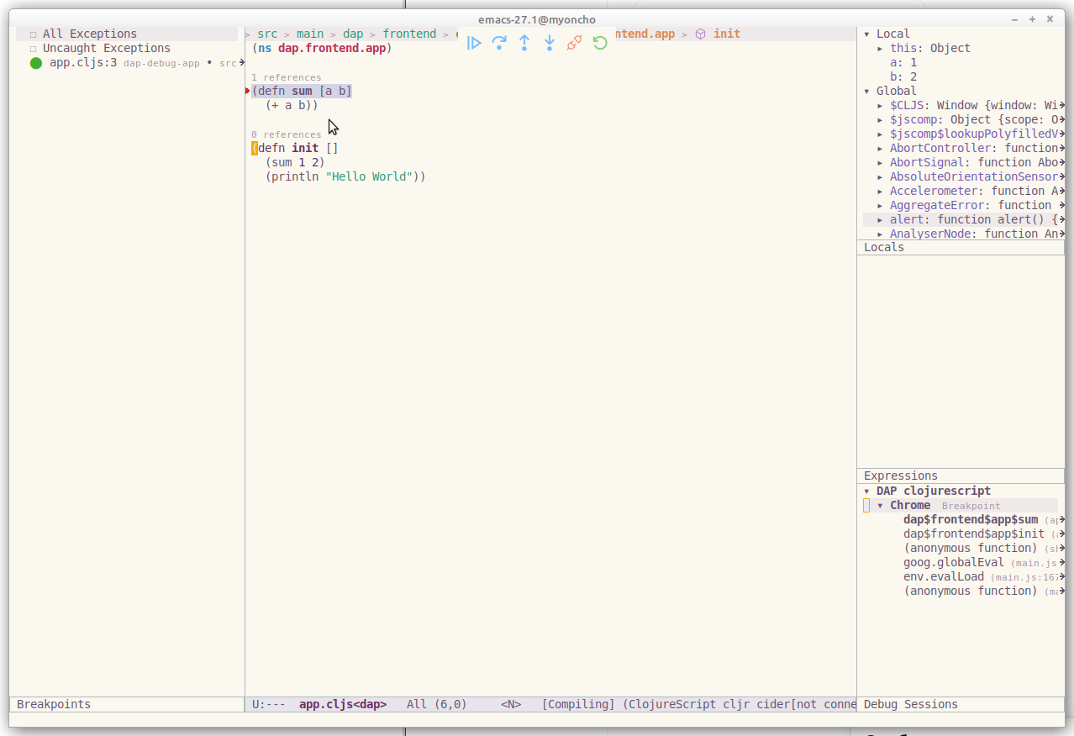This screenshot has width=1074, height=736.
Task: Restart debugging with the green circular arrow
Action: click(600, 43)
